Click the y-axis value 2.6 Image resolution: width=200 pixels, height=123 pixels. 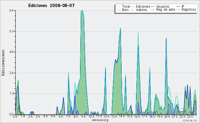11,73
